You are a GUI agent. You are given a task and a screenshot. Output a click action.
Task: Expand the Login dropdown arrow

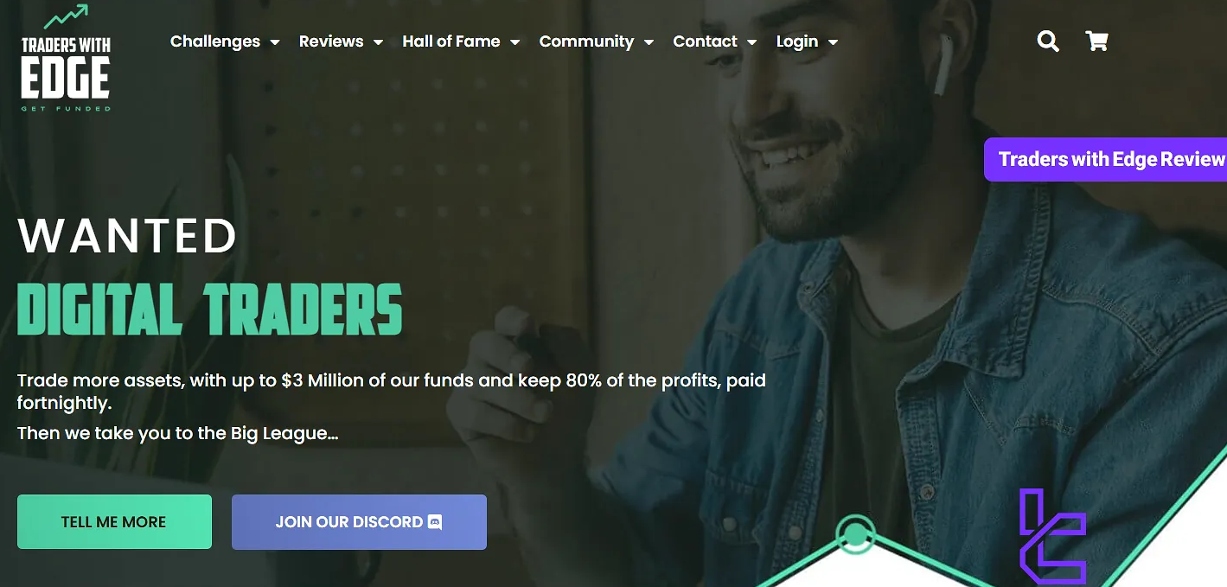833,42
